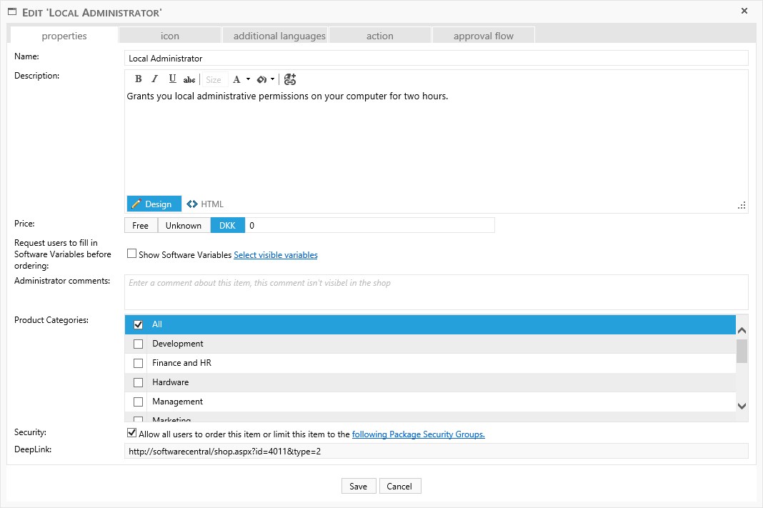Click the Administrator comments text field
This screenshot has height=508, width=763.
436,292
